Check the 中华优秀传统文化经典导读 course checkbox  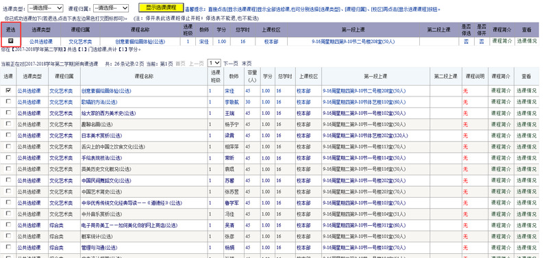(8, 203)
